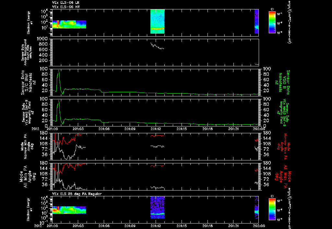Viewport: 332px width, 229px height.
Task: Click the purple spectrogram sliver at 202:00 in top panel
Action: pos(256,21)
